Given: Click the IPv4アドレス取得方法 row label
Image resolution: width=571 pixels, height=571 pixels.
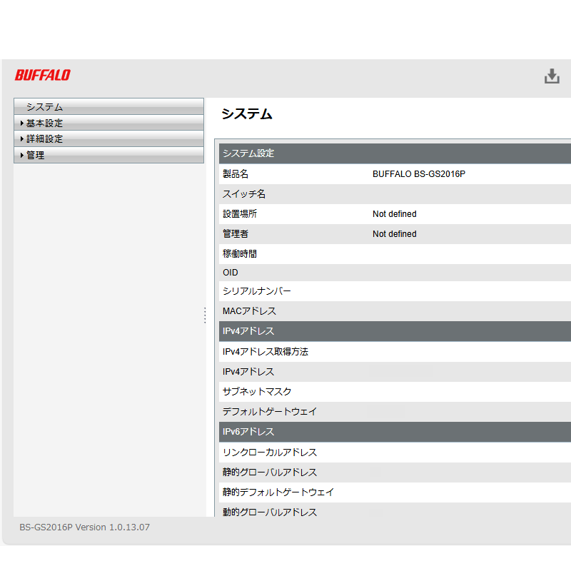Looking at the screenshot, I should (x=266, y=352).
